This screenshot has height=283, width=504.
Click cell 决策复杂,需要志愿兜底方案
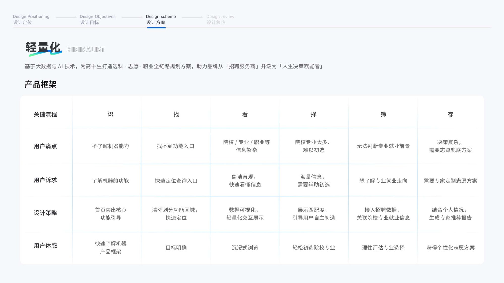[451, 146]
